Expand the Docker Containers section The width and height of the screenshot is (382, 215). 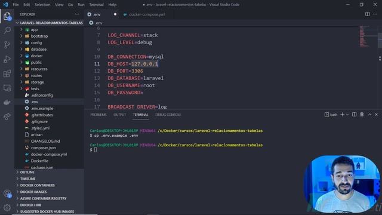coord(50,186)
